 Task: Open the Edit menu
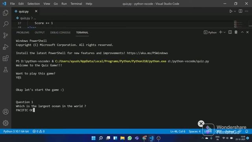(x=21, y=4)
